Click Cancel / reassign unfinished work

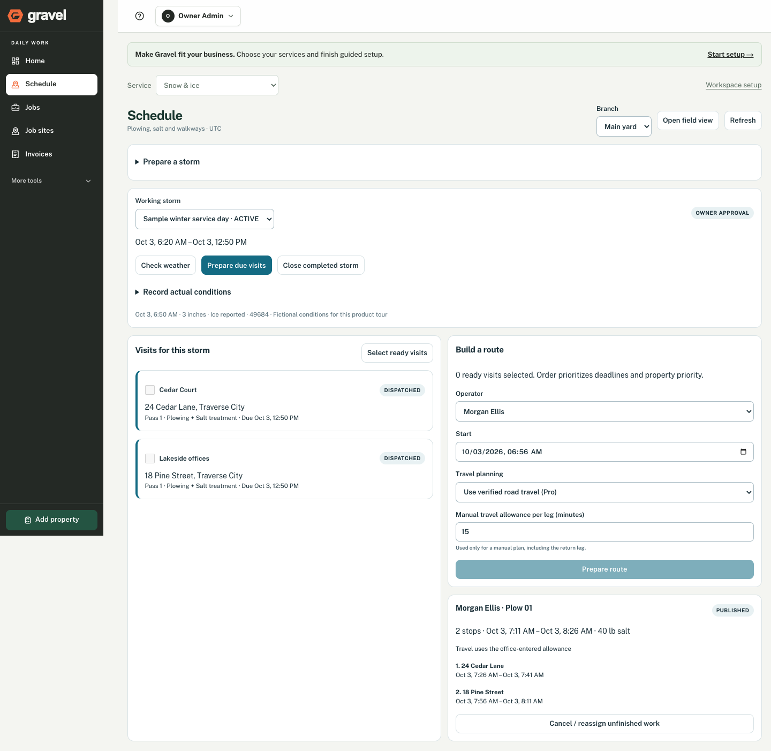(x=604, y=724)
